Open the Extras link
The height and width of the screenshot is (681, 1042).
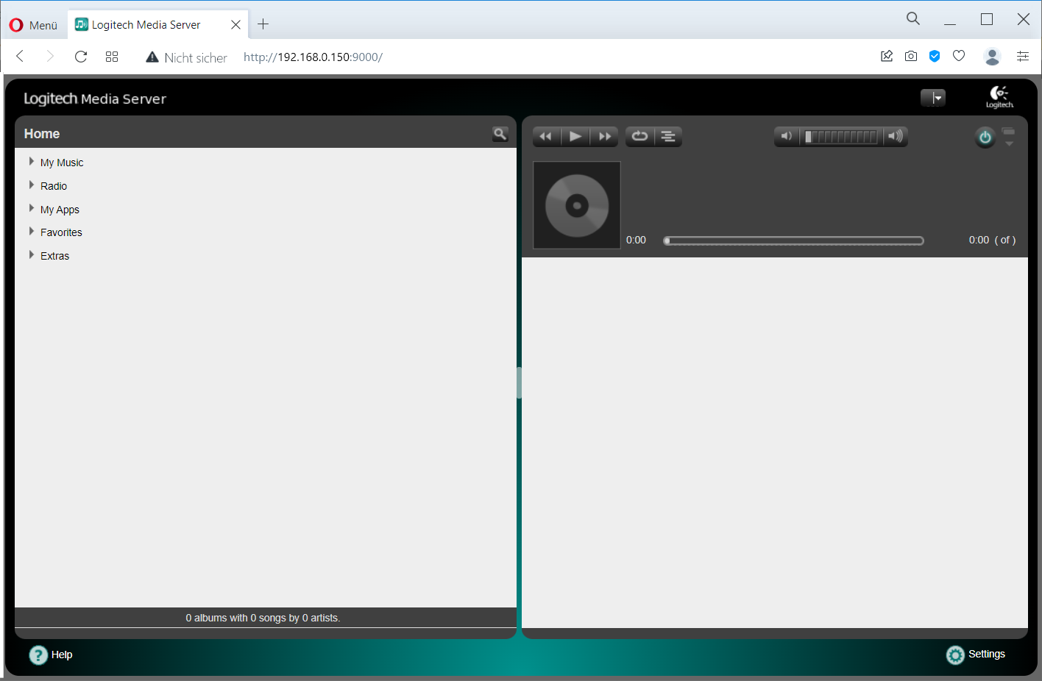coord(54,256)
